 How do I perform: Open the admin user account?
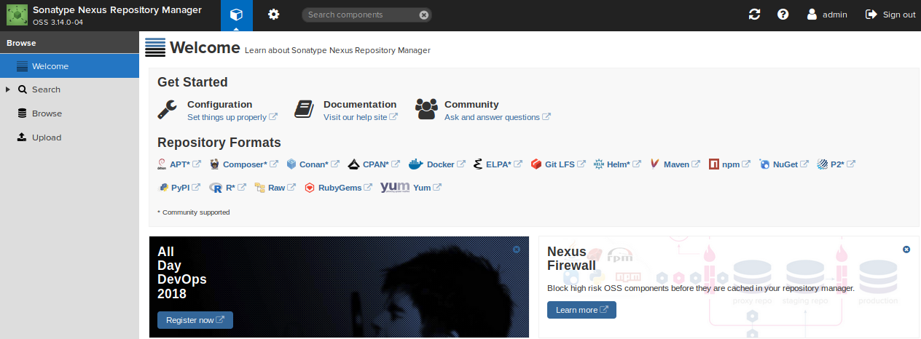827,15
